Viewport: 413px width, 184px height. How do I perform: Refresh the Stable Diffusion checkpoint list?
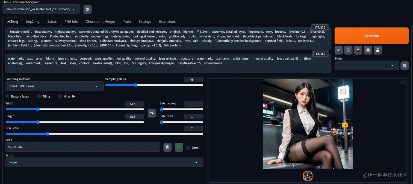coord(87,9)
